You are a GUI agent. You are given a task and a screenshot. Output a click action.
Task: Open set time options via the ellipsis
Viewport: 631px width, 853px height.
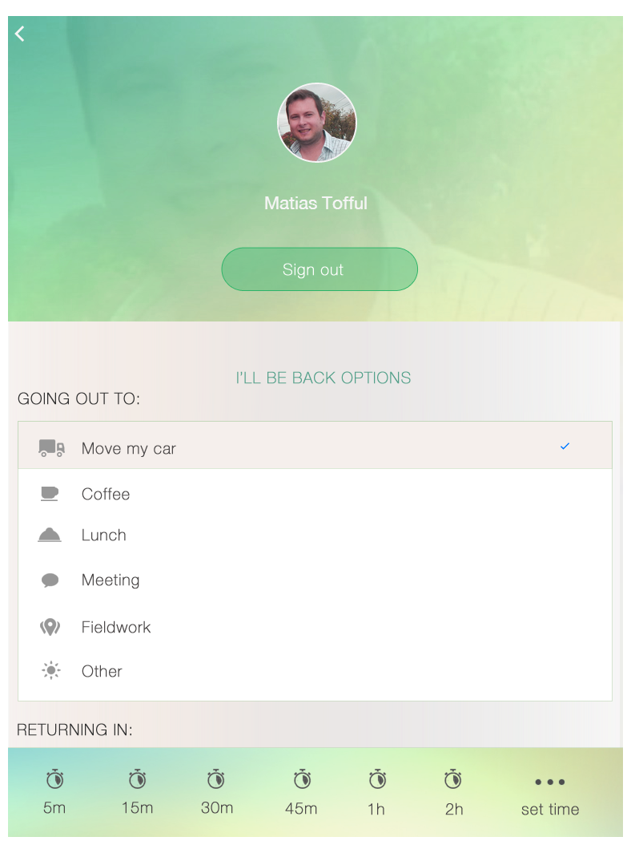550,782
